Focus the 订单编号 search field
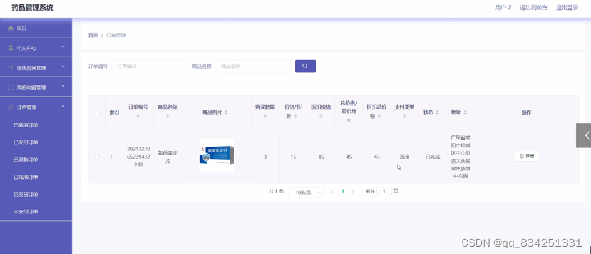The image size is (591, 254). 150,66
